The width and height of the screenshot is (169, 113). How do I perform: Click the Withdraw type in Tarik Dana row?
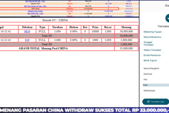pyautogui.click(x=70, y=9)
